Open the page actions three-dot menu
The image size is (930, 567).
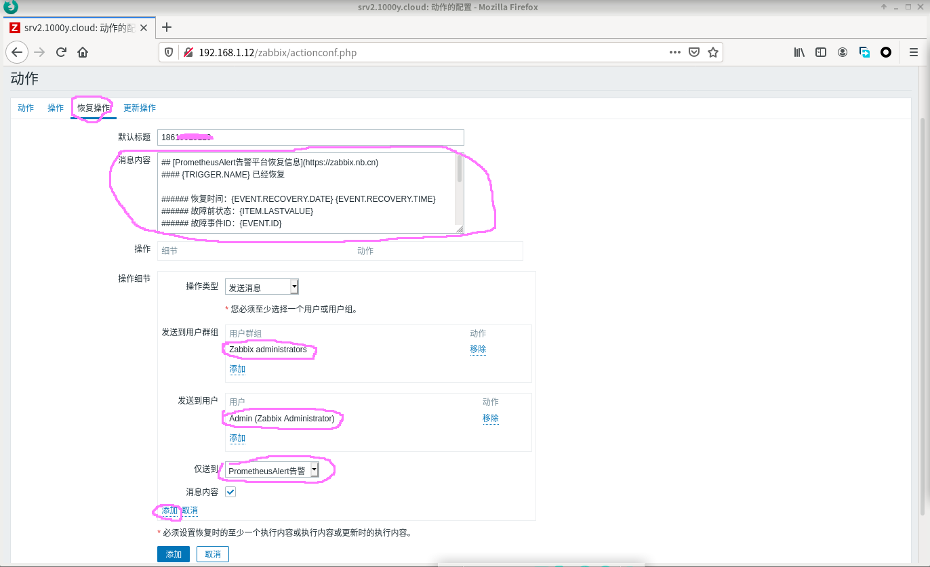tap(675, 52)
